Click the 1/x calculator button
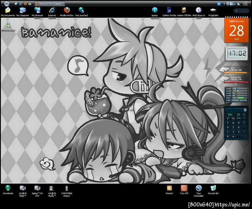Image resolution: width=252 pixels, height=209 pixels. (x=239, y=118)
